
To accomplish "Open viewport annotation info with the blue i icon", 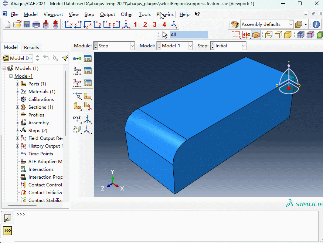I will 316,24.
